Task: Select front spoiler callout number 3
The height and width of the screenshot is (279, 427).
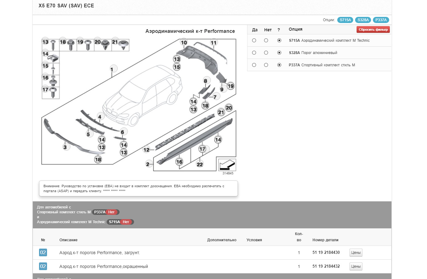Action: click(x=65, y=147)
